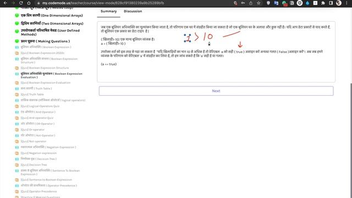Open the Google Translate extension icon
Screen dimensions: 352x198
276,3
